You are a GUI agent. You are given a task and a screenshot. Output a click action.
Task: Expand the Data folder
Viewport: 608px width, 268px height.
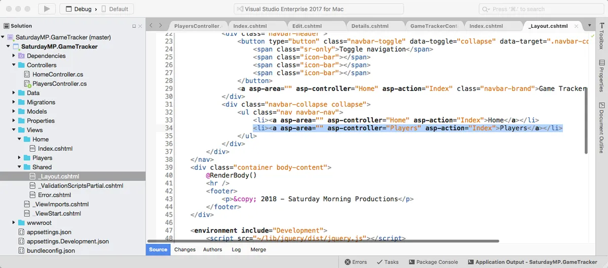click(14, 93)
